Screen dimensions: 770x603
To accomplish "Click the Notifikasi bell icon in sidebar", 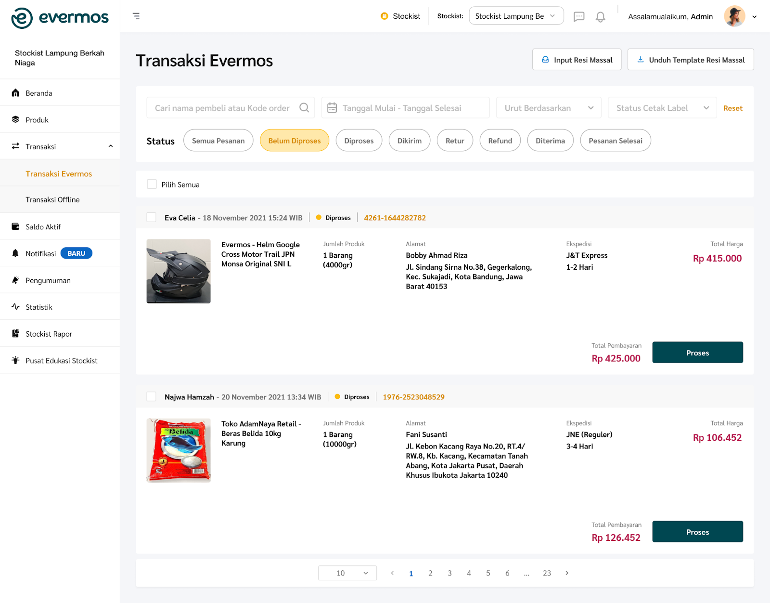I will point(16,253).
